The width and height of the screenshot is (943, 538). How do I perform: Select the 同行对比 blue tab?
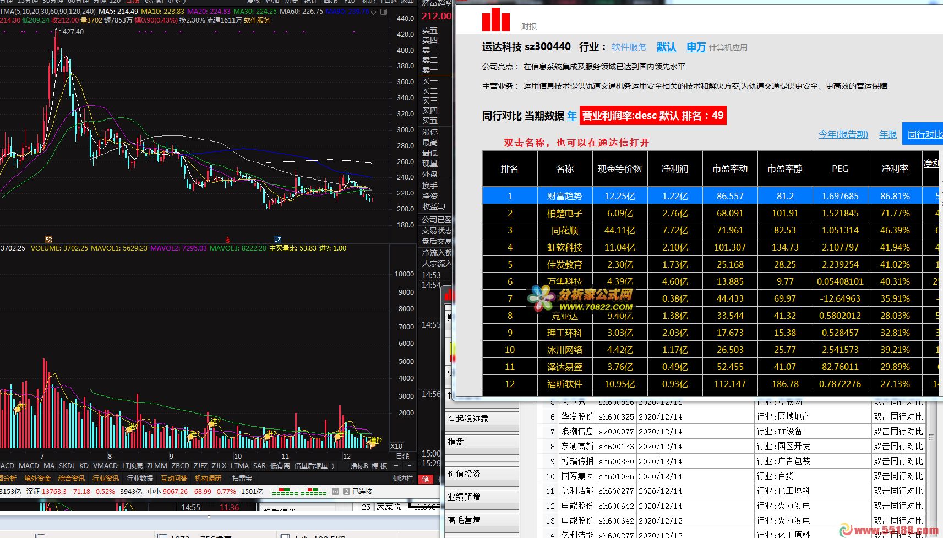[x=923, y=134]
